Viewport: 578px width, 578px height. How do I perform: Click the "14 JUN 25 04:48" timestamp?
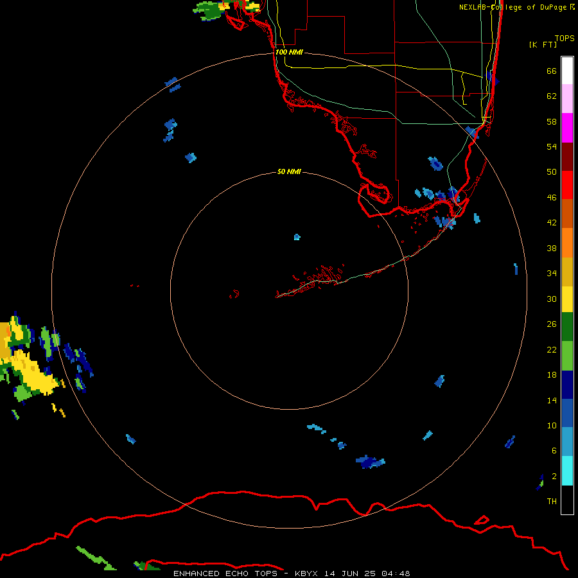(x=367, y=574)
